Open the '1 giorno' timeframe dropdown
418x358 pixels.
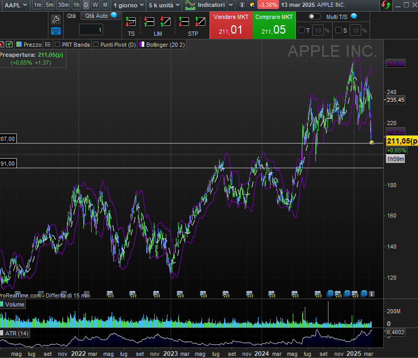coord(128,5)
